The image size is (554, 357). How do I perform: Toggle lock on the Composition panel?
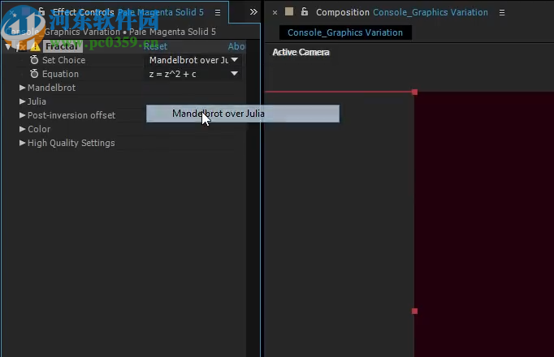coord(304,12)
